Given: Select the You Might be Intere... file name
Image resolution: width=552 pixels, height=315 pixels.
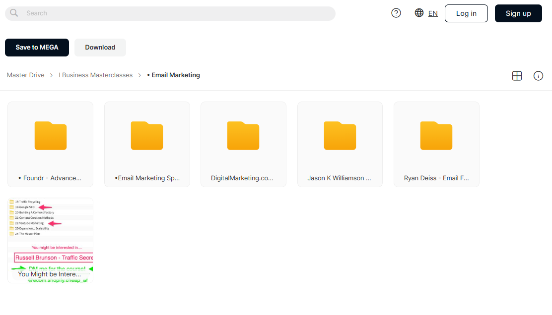Looking at the screenshot, I should (x=50, y=274).
